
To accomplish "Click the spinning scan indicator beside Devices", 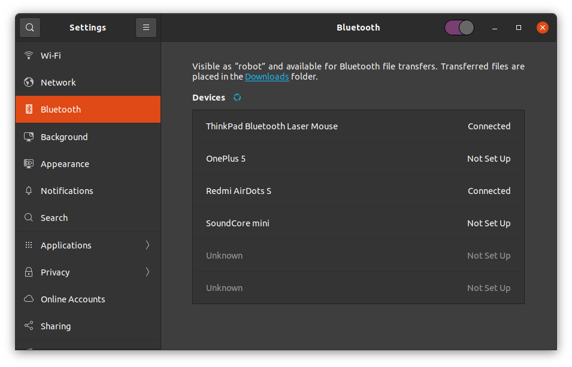I will click(237, 98).
